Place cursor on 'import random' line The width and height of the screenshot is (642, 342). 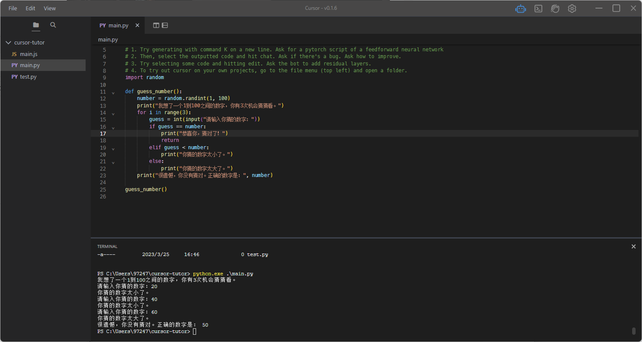point(144,77)
